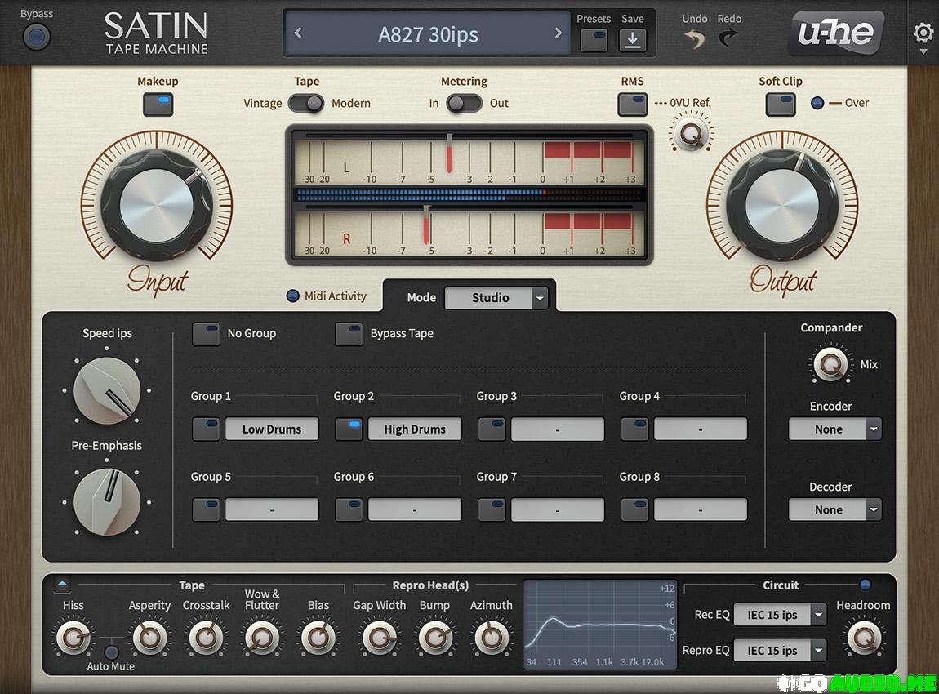Toggle the Group 7 assign button
939x694 pixels.
coord(492,509)
